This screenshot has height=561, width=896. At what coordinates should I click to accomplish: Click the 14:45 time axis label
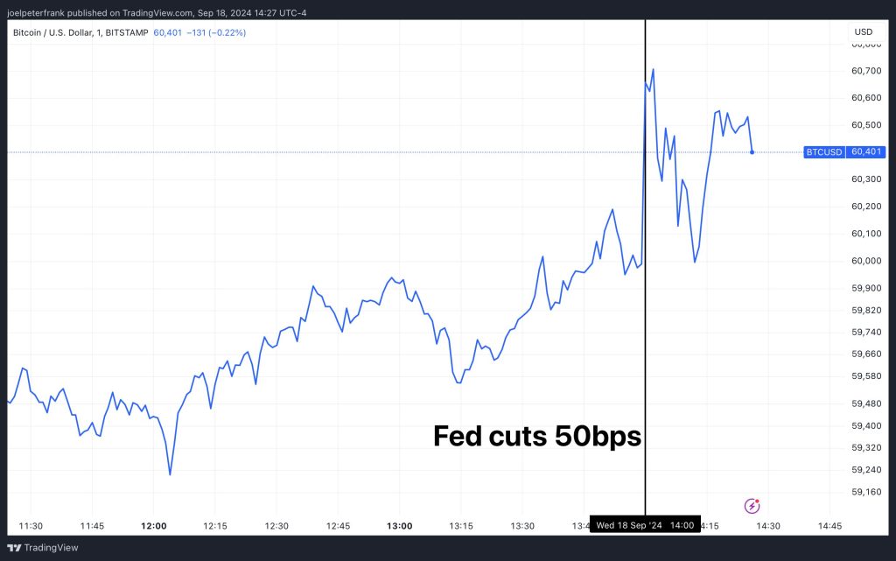(x=829, y=526)
